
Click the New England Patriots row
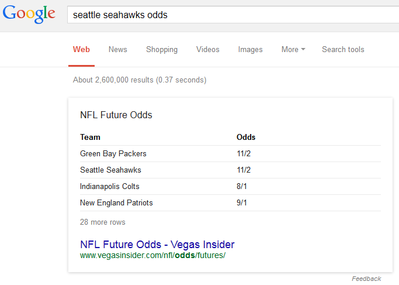(x=116, y=203)
